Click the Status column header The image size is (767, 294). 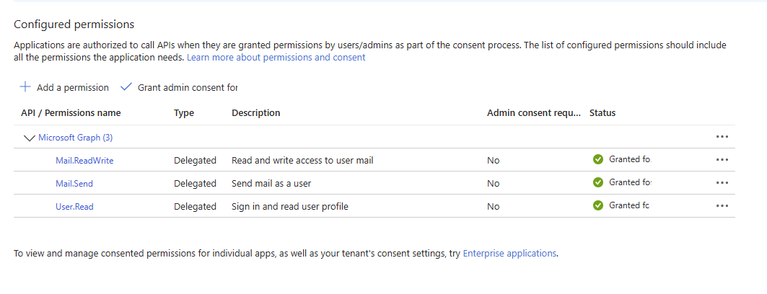pyautogui.click(x=602, y=113)
